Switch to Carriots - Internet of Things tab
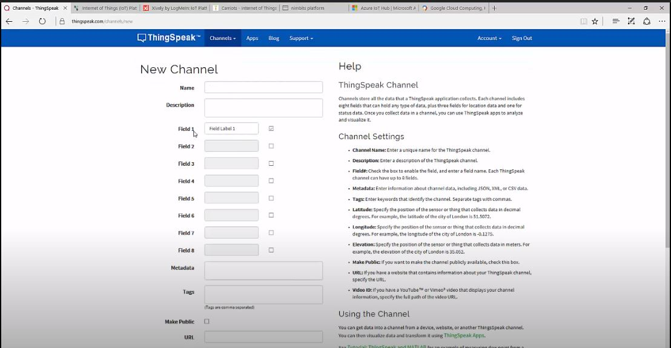This screenshot has height=348, width=671. pos(245,8)
